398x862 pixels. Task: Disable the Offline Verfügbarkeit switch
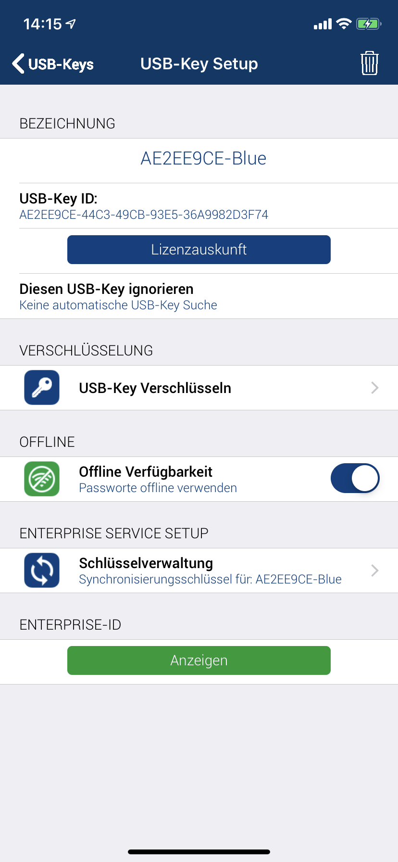[355, 479]
